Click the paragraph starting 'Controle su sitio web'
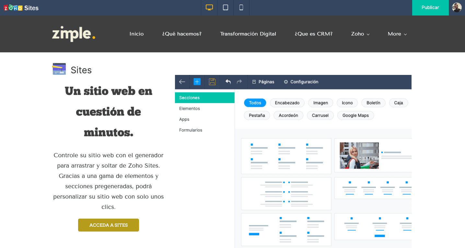 pyautogui.click(x=109, y=181)
